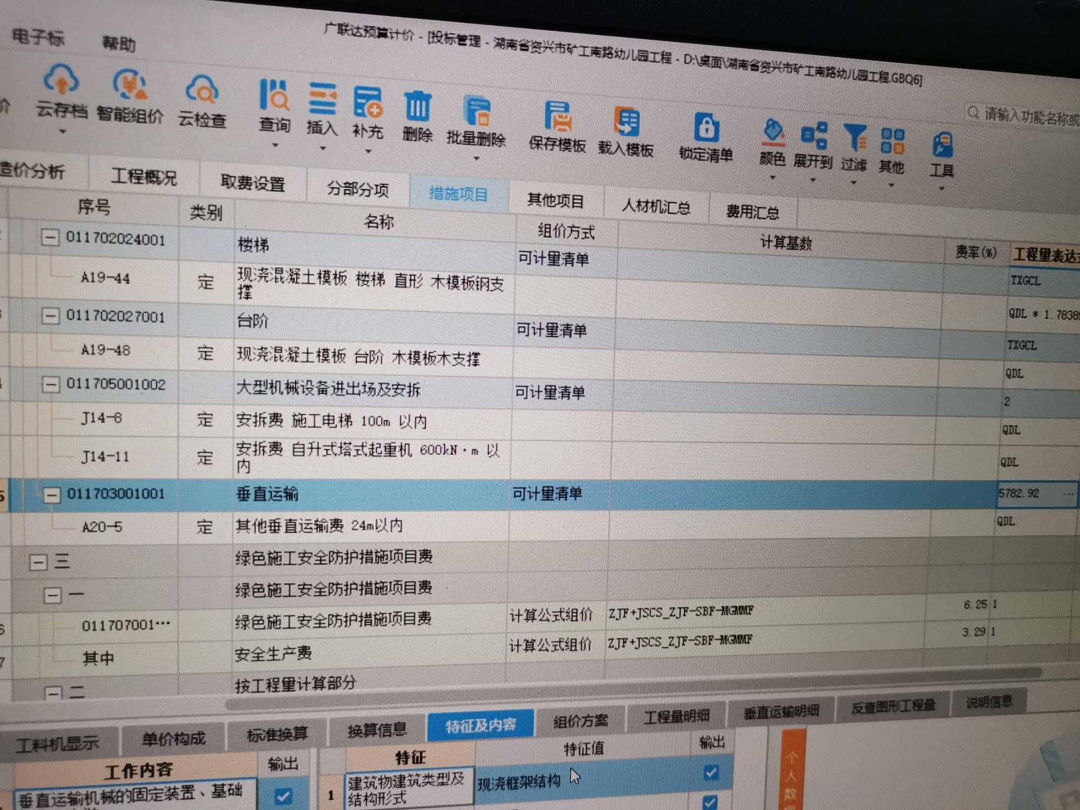The height and width of the screenshot is (810, 1080).
Task: Click 保存模板 save template icon
Action: coord(558,117)
